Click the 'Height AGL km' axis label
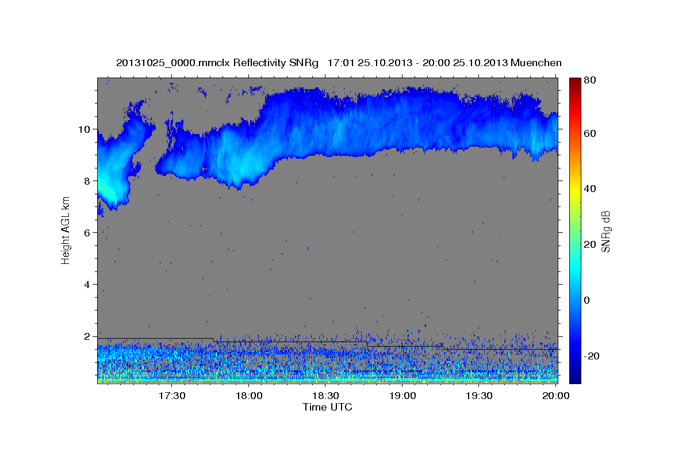The width and height of the screenshot is (690, 460). tap(66, 231)
